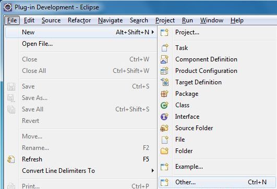277x189 pixels.
Task: Select Revert menu entry
Action: (x=81, y=121)
